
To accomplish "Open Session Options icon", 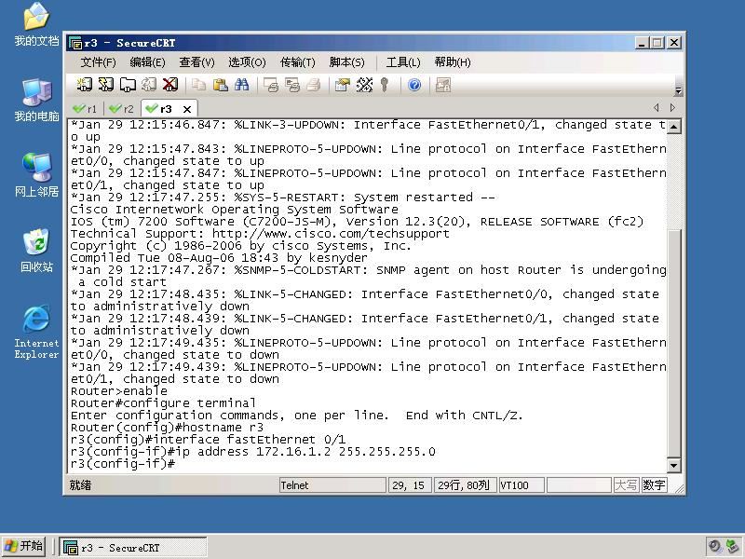I will tap(342, 85).
